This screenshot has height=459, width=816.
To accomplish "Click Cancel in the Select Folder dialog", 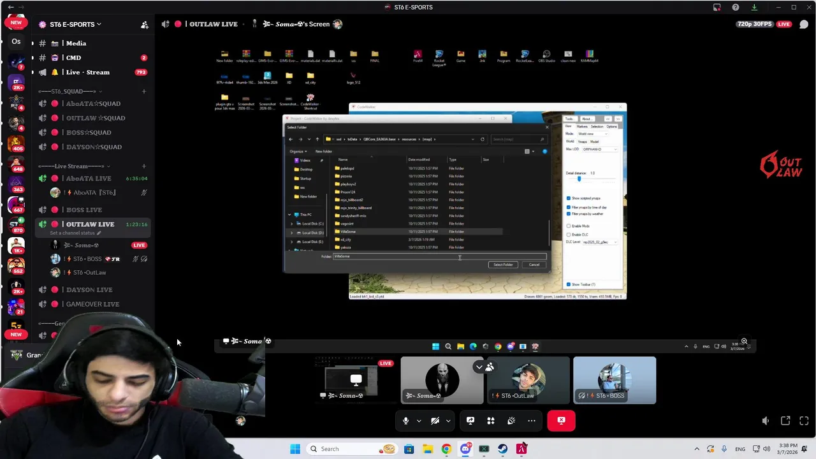I will tap(534, 265).
